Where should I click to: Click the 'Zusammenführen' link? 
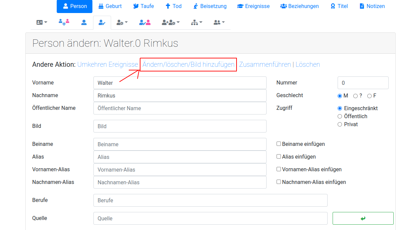coord(265,64)
